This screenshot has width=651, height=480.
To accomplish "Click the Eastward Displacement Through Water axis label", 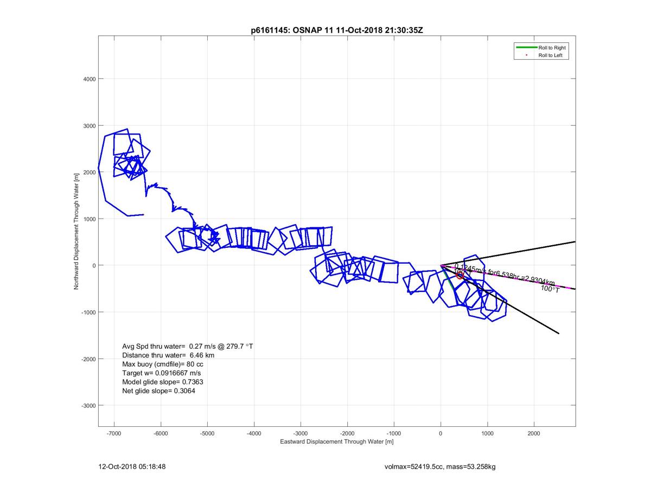I will pos(336,441).
